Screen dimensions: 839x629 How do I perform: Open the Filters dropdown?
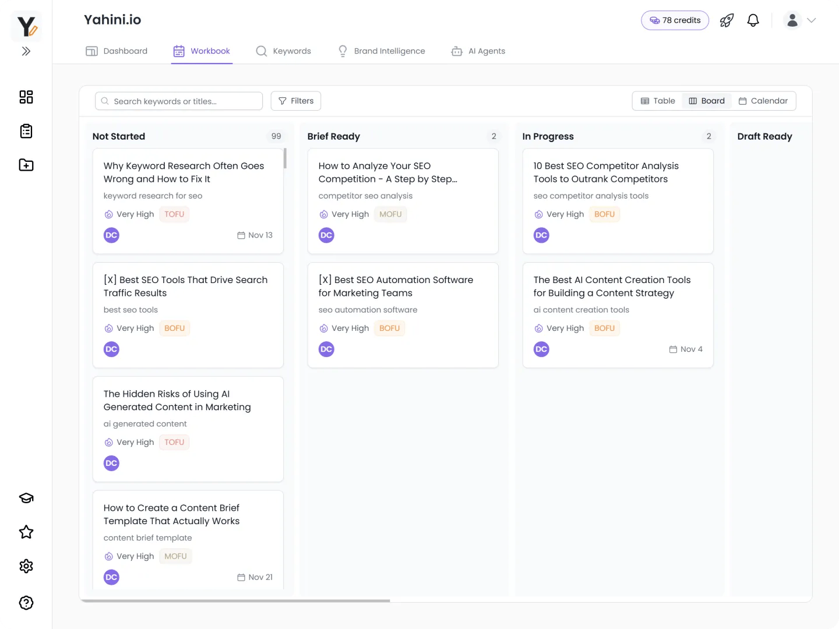[x=295, y=100]
